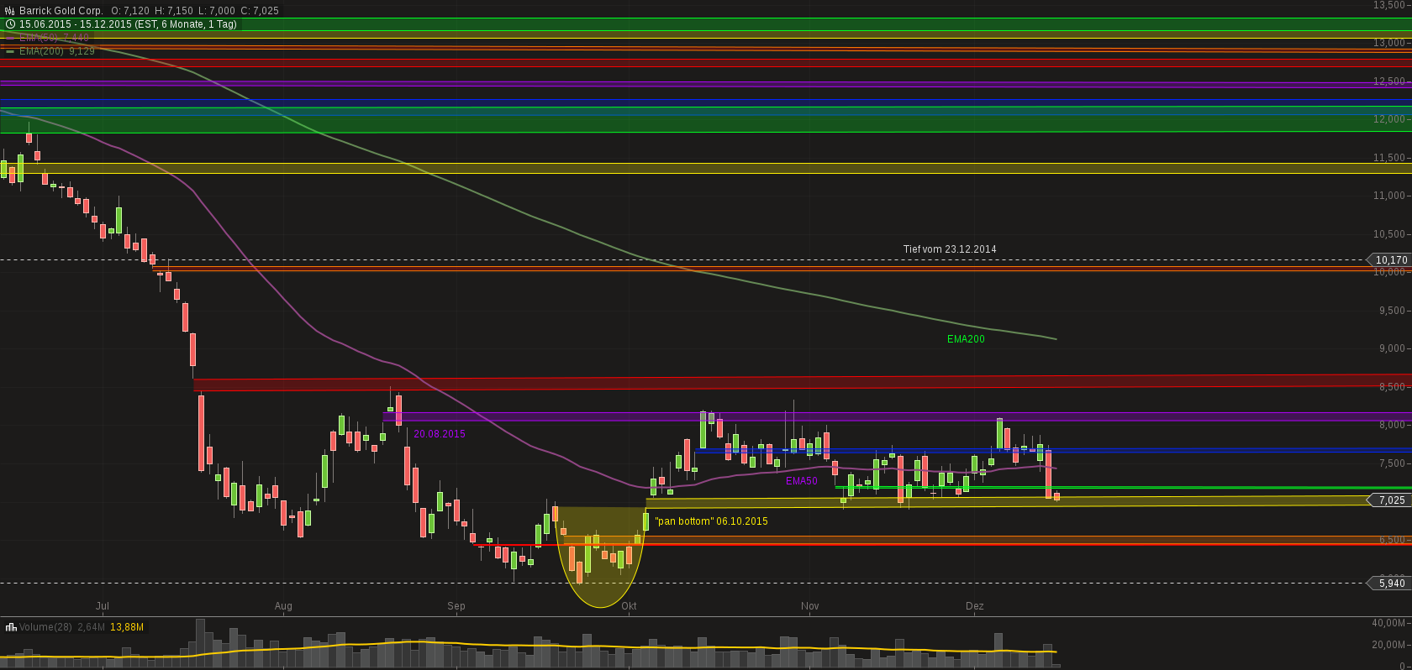Click the 'Tief vom 23.12.2014' annotation
Screen dimensions: 1412x670
(x=950, y=249)
